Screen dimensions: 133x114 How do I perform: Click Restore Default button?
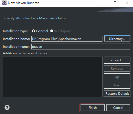(117, 94)
